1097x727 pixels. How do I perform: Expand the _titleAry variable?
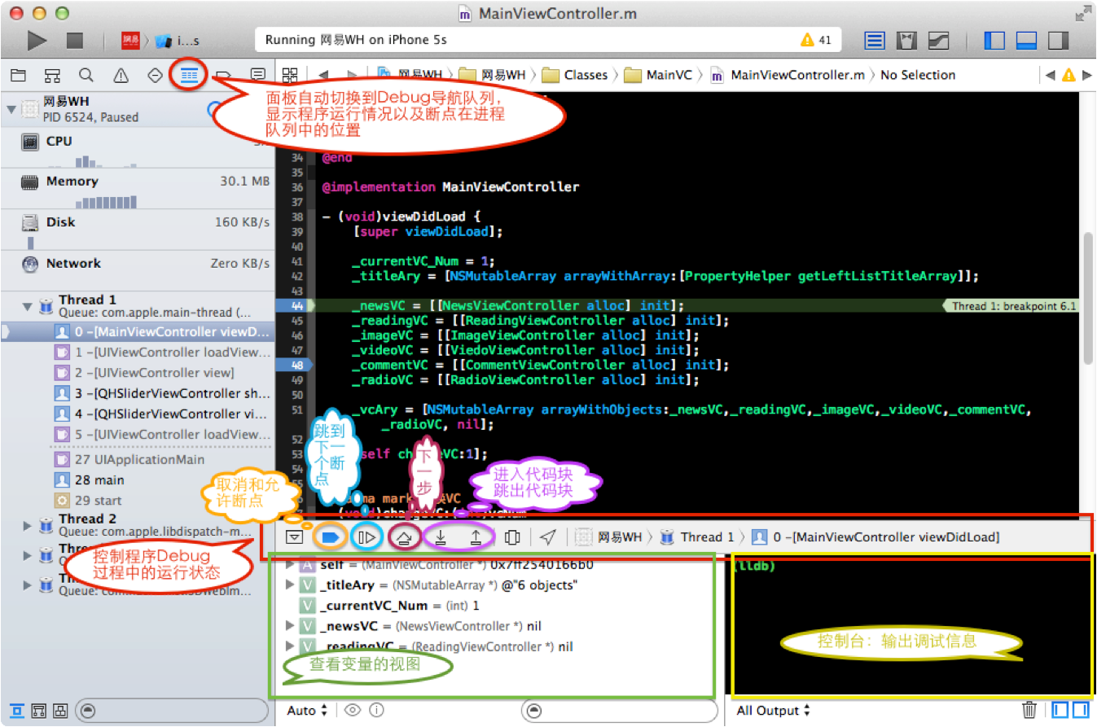coord(289,585)
